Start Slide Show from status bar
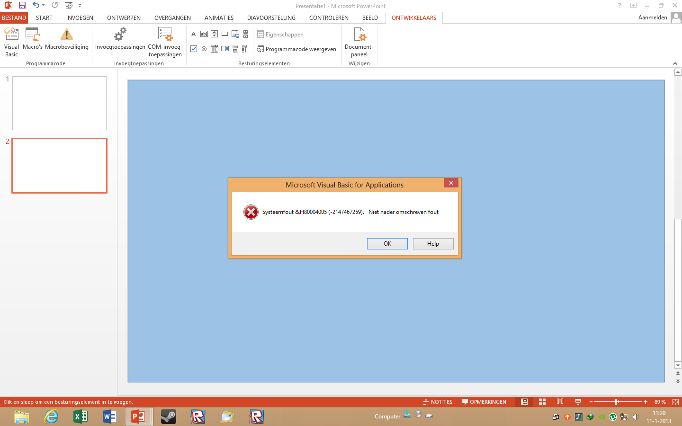The height and width of the screenshot is (426, 682). [x=578, y=402]
